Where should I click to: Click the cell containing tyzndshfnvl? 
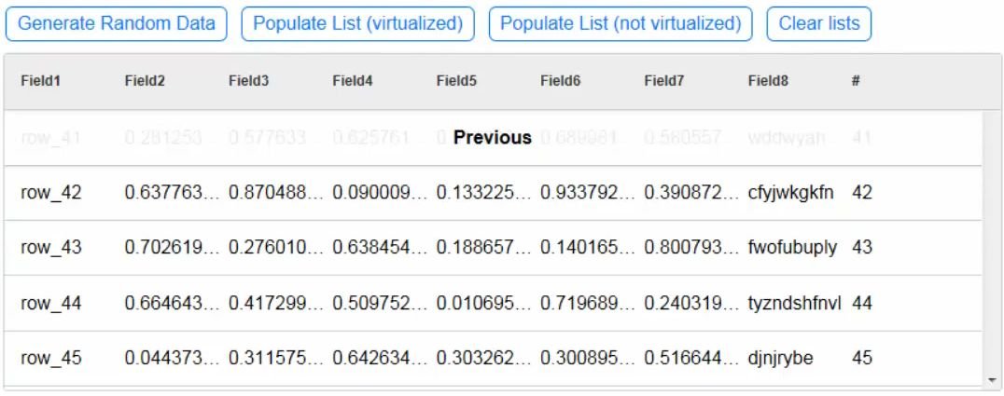coord(794,303)
